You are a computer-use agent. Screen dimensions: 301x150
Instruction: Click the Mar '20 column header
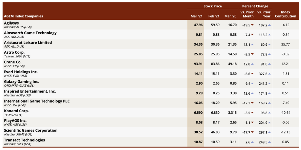click(230, 16)
